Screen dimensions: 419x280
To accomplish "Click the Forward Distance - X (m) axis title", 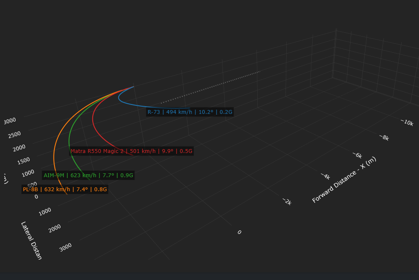I will coord(344,180).
